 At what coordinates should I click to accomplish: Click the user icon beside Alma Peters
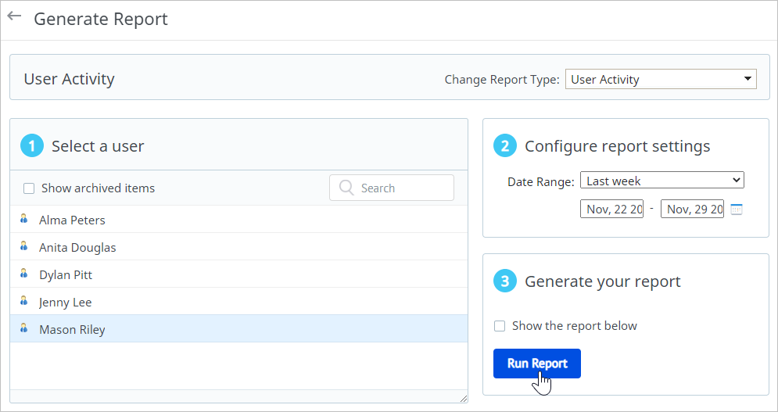click(x=24, y=220)
